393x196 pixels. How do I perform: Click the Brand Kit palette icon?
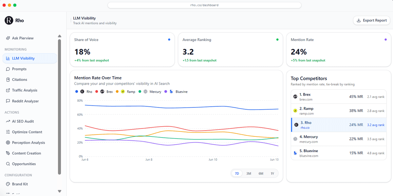point(8,184)
